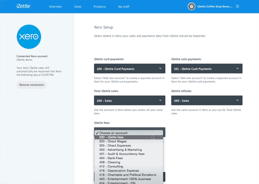Select 'Choose an account:' option
This screenshot has width=259, height=184.
[129, 133]
